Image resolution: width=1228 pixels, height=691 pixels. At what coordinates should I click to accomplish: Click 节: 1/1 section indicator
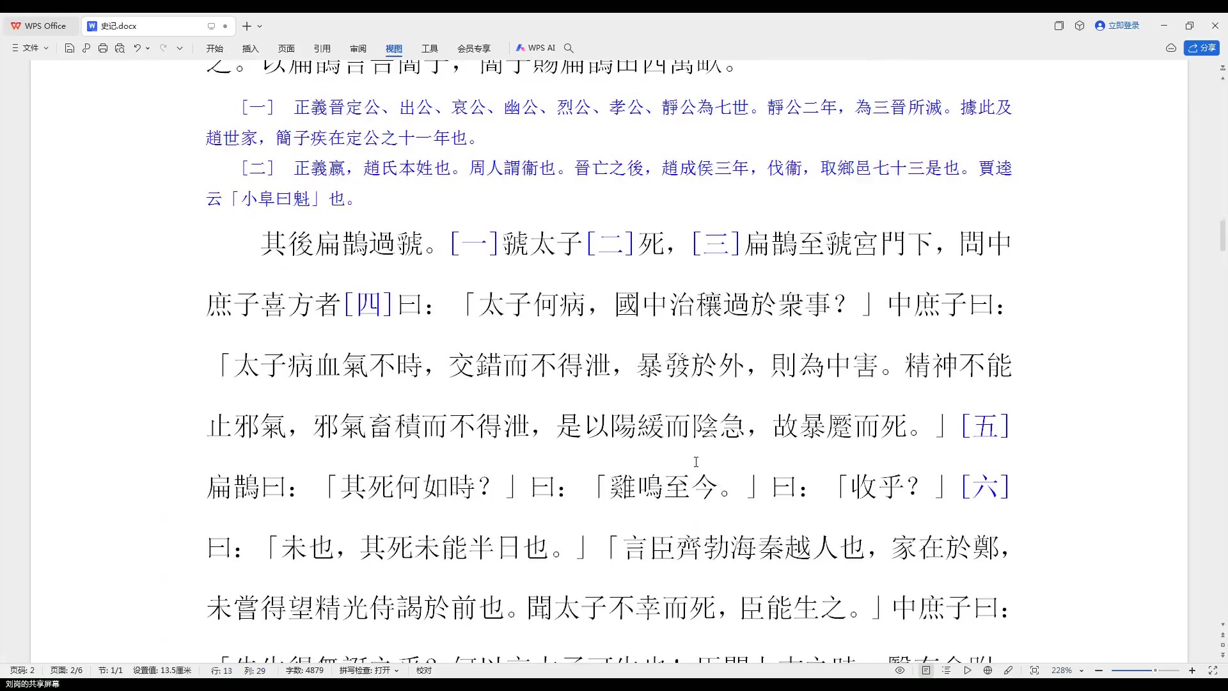pyautogui.click(x=110, y=671)
